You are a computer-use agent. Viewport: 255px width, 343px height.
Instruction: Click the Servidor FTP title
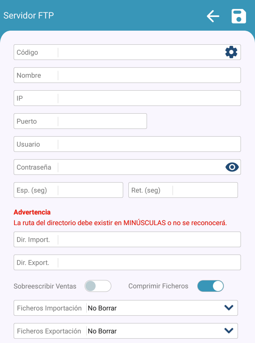28,16
